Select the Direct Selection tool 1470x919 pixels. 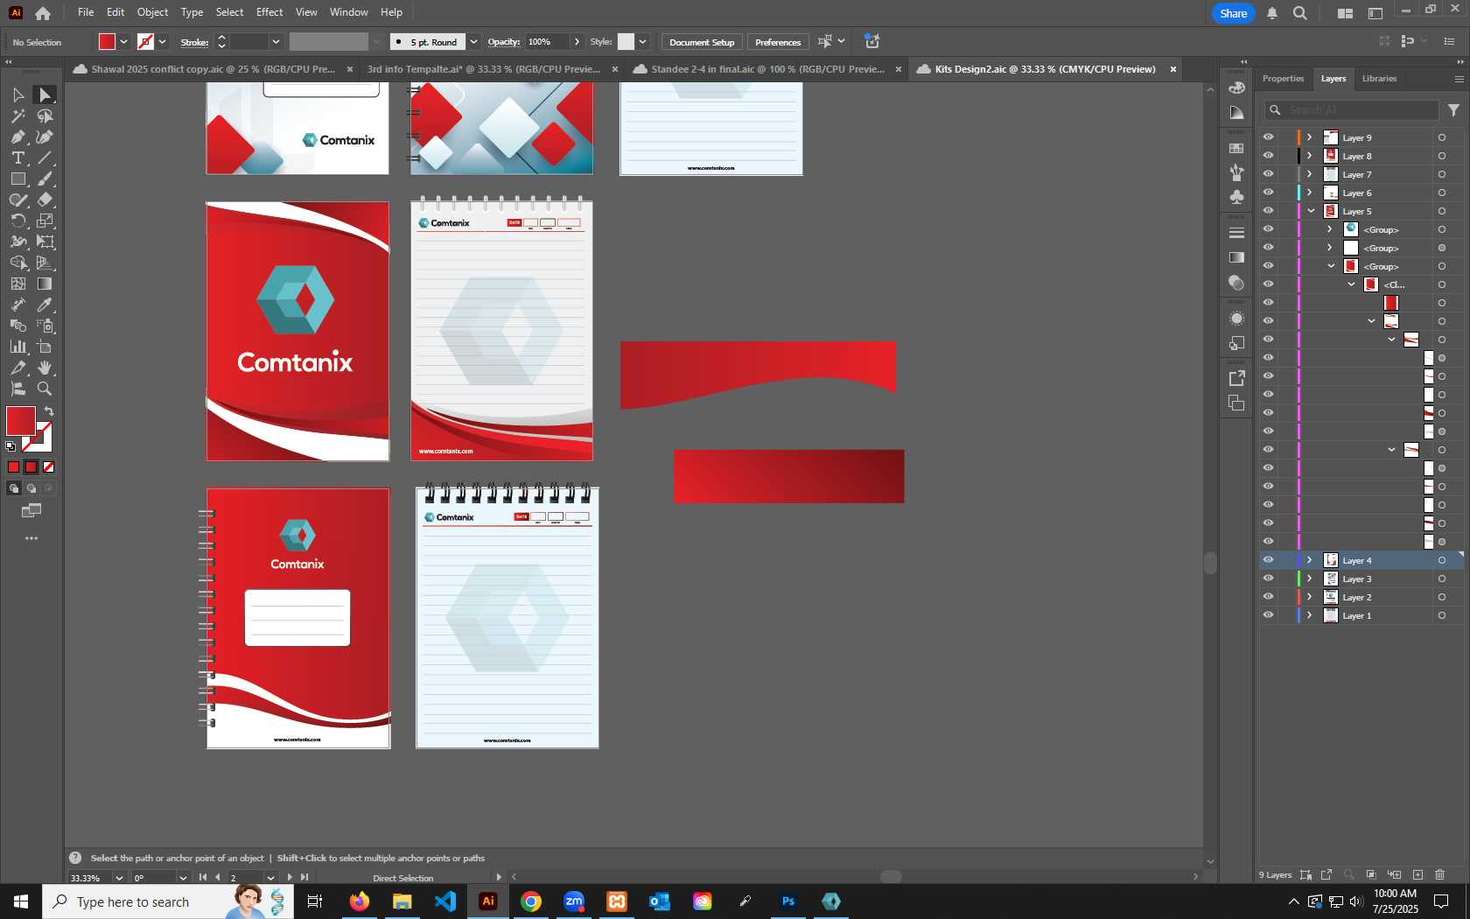(x=45, y=95)
